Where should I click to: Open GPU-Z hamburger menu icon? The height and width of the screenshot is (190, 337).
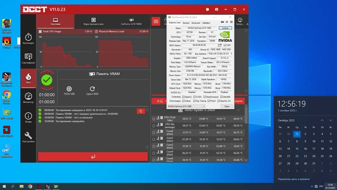(231, 22)
